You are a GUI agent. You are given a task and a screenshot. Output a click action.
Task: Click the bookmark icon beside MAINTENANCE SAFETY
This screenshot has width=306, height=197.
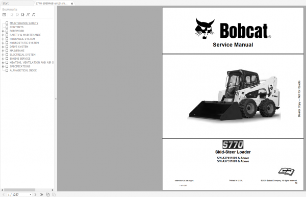[7, 23]
